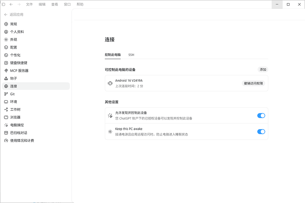Click 允许发现并控制此设备 label
Viewport: 305px width, 203px height.
(x=131, y=113)
